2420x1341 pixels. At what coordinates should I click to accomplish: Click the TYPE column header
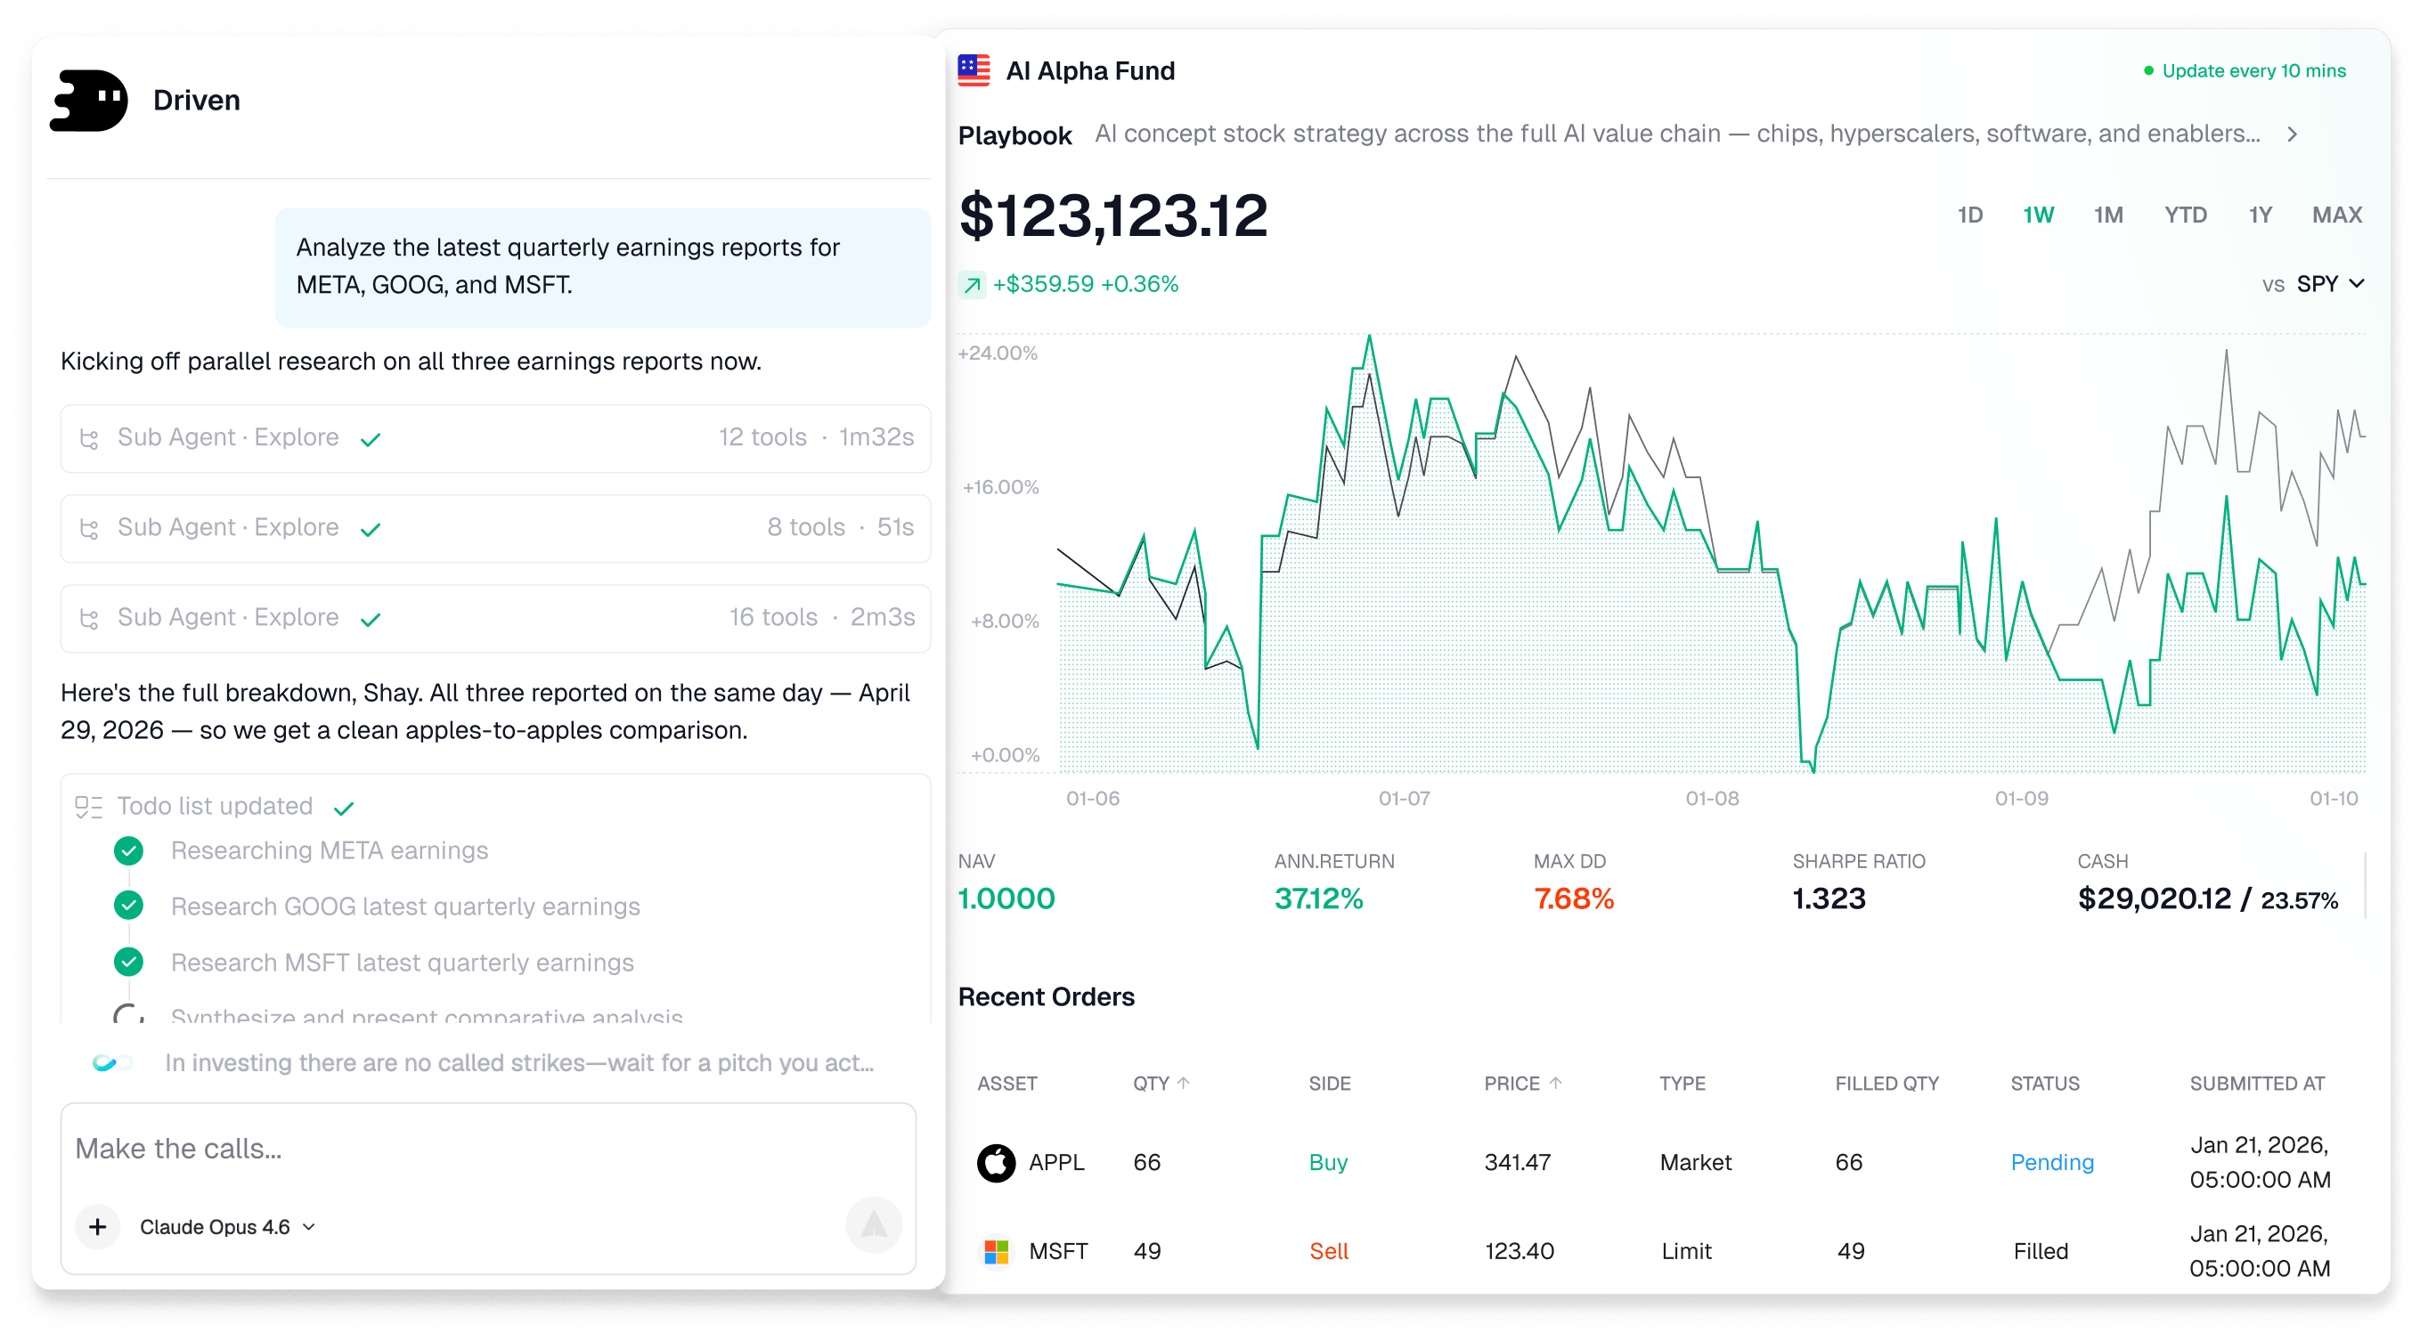pos(1682,1084)
